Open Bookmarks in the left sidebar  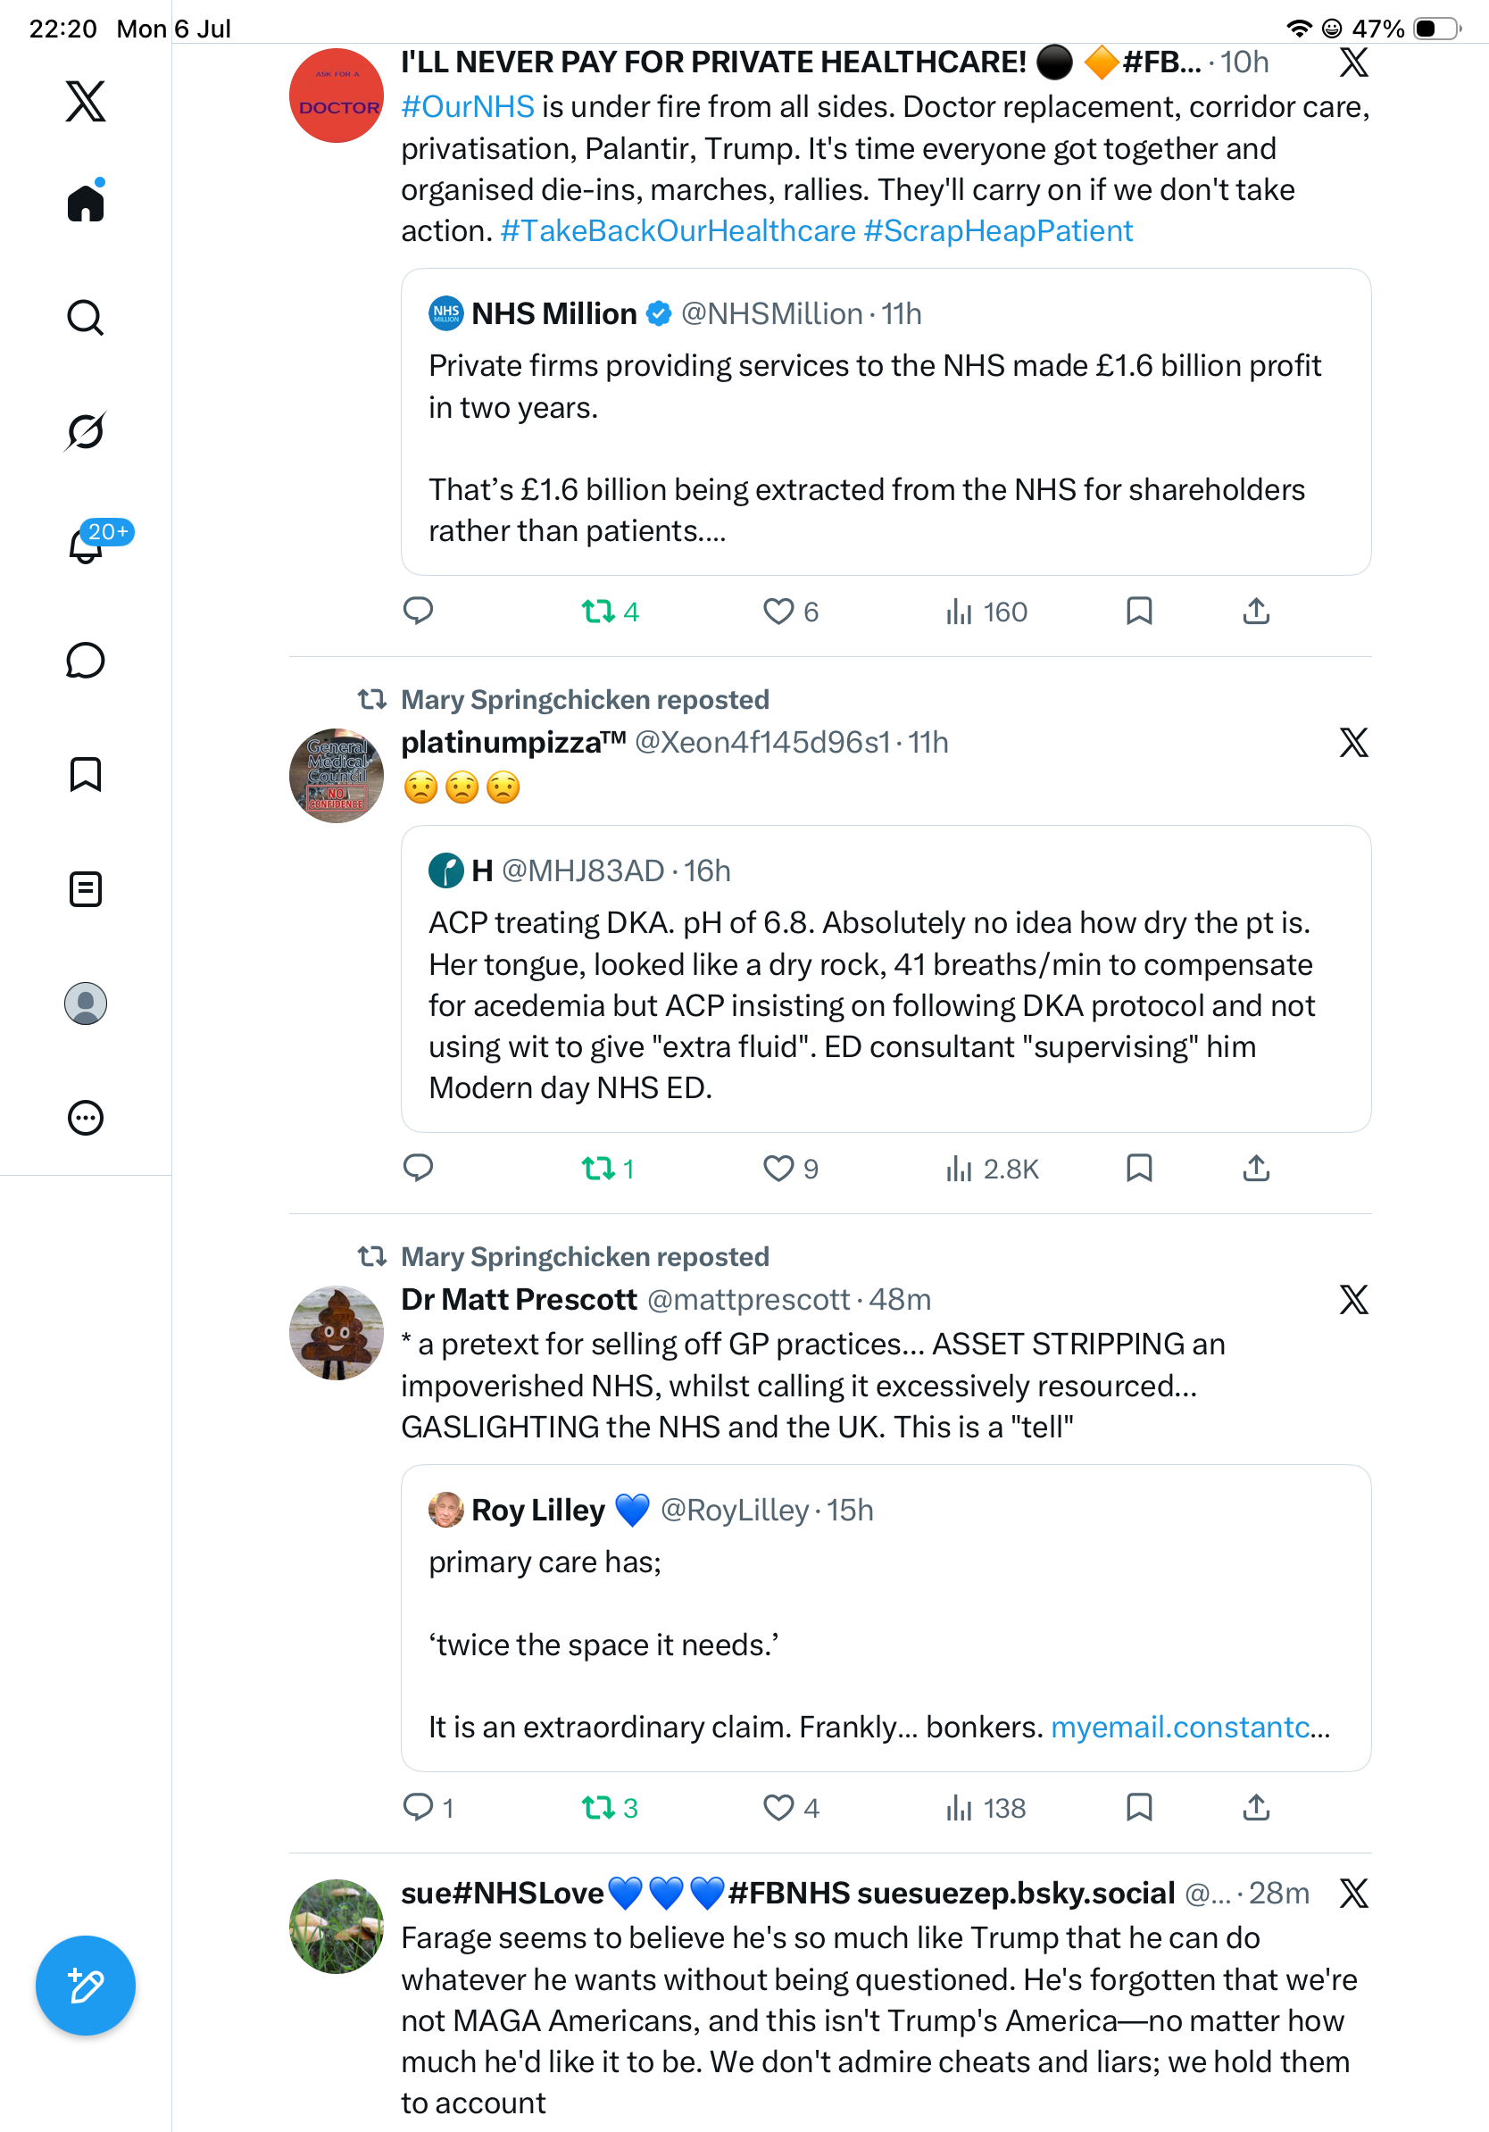[x=86, y=774]
